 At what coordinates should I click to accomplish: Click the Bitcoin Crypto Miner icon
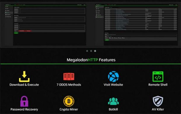(69, 101)
